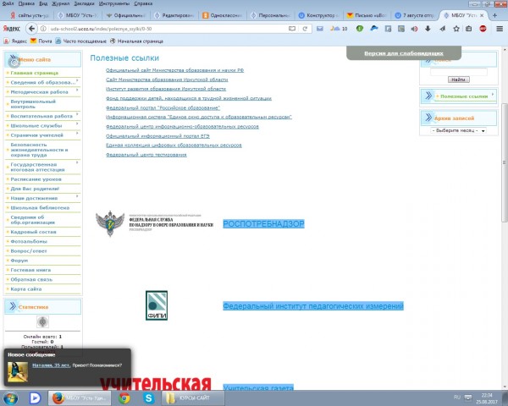
Task: Click the browser URL address field
Action: (x=167, y=29)
